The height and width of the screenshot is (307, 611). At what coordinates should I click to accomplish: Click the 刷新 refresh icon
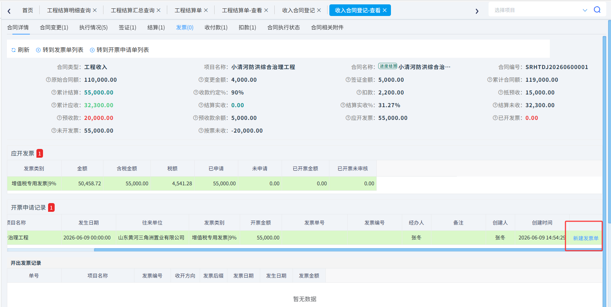tap(13, 50)
